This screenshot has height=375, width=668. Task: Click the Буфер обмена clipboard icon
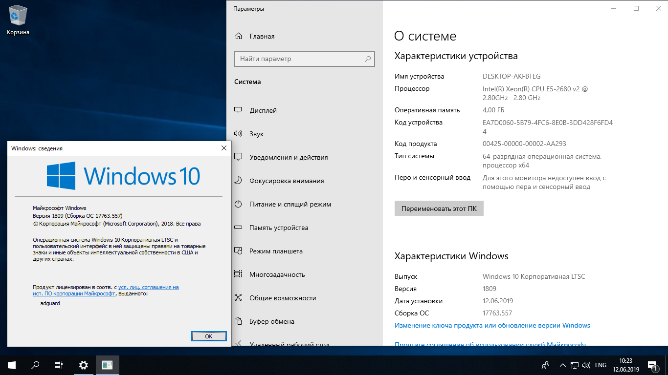(239, 321)
